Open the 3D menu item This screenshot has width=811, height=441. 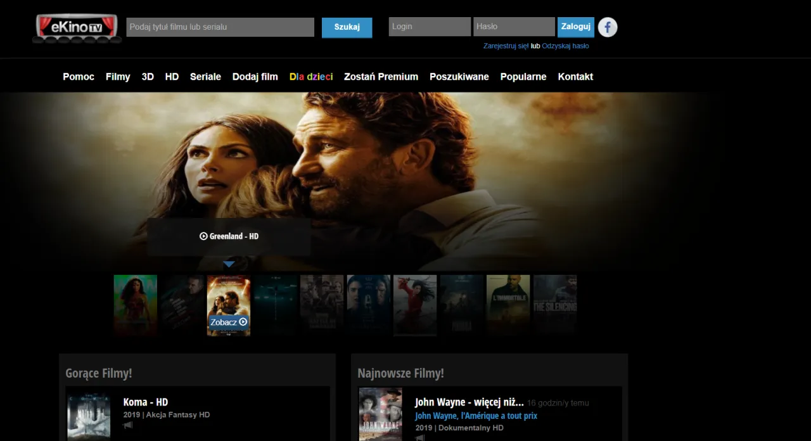coord(148,77)
